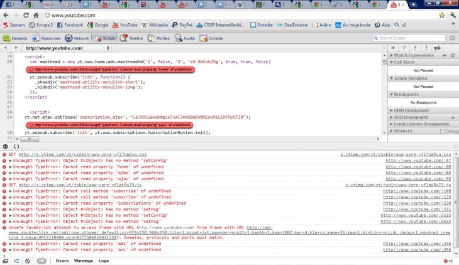Filter console to Warnings only
Screen dimensions: 459x265
tap(84, 261)
